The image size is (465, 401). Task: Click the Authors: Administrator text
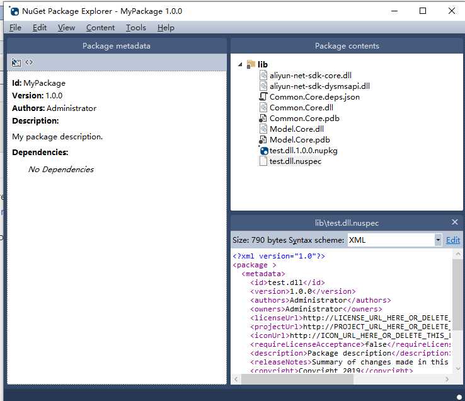coord(54,108)
